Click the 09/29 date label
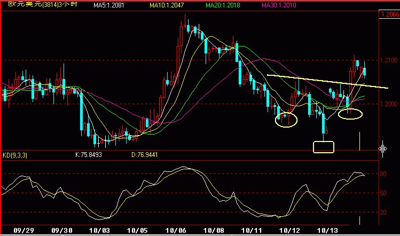 (23, 231)
